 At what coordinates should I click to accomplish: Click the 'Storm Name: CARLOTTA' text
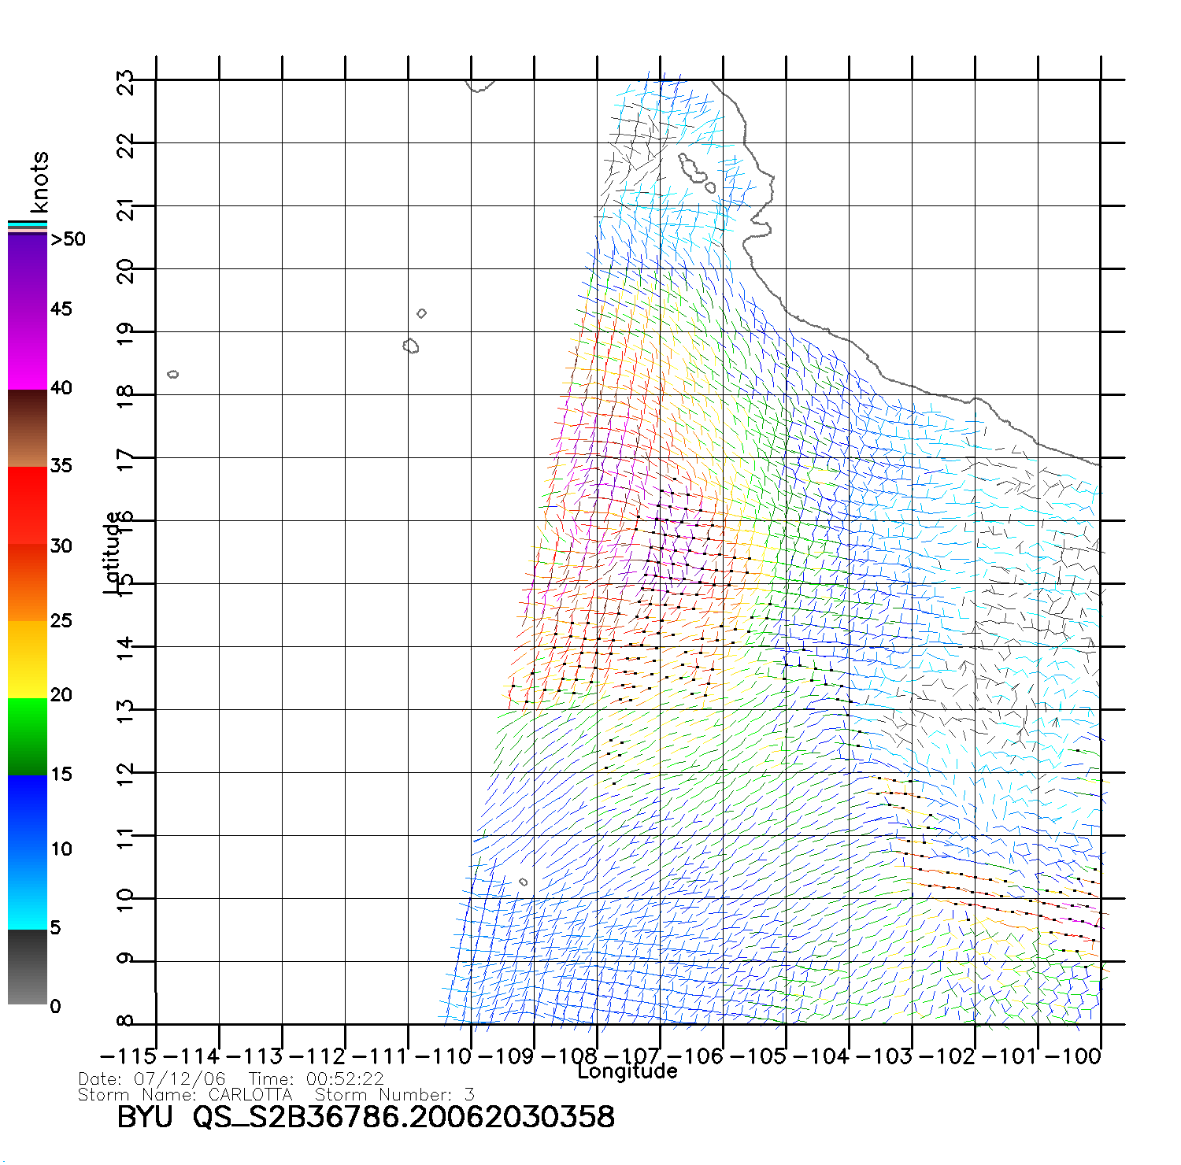click(x=185, y=1095)
